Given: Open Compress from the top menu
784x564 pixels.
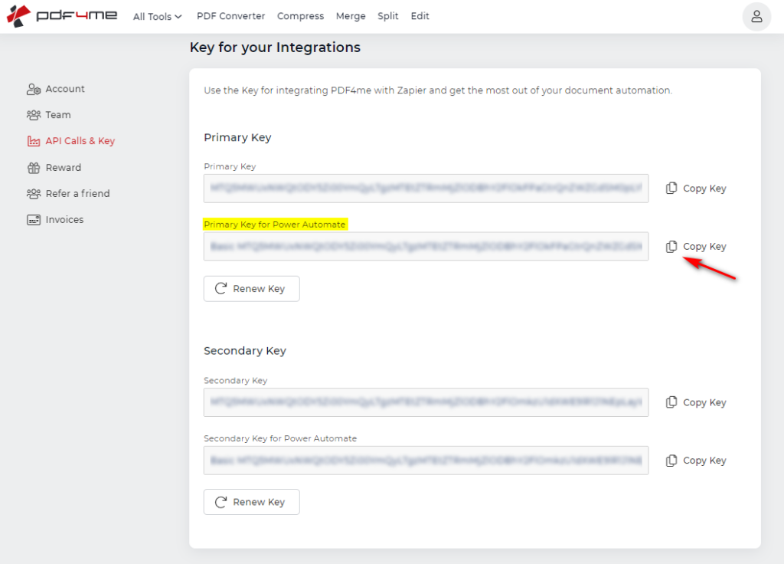Looking at the screenshot, I should click(x=300, y=17).
